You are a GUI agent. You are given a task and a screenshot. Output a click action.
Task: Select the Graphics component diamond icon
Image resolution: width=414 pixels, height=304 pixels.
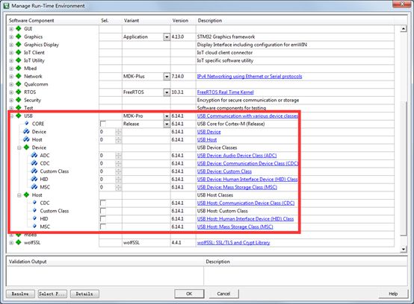pyautogui.click(x=18, y=37)
